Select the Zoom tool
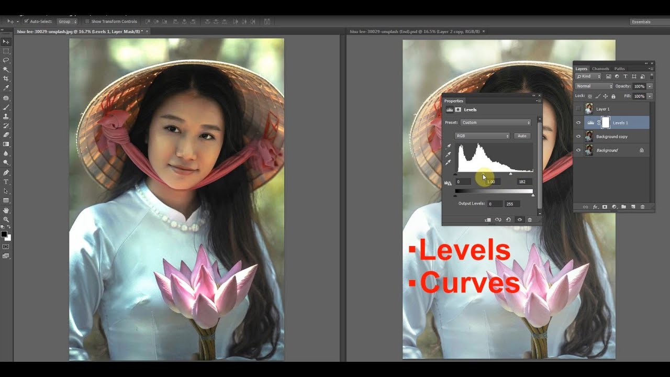The height and width of the screenshot is (377, 670). (x=6, y=219)
